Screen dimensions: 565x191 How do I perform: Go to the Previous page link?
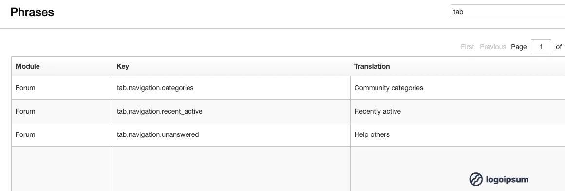pos(493,47)
